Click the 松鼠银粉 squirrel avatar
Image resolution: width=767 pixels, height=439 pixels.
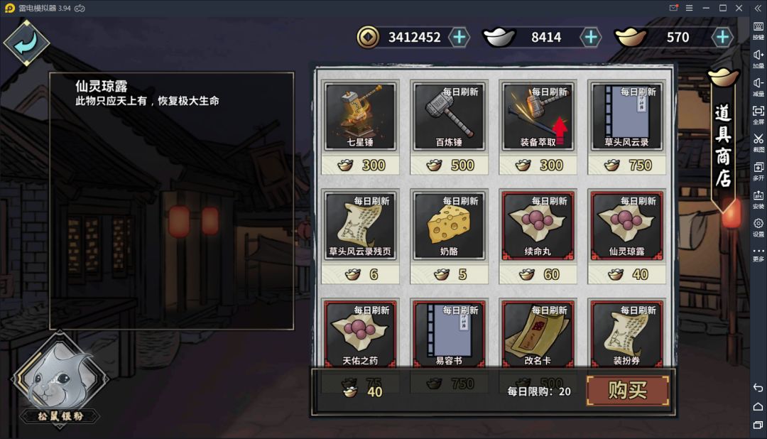pyautogui.click(x=60, y=379)
